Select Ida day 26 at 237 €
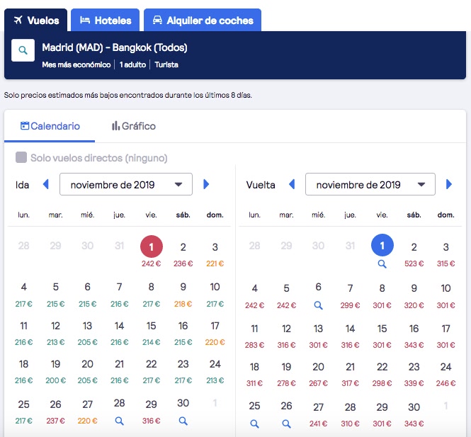The image size is (471, 437). click(55, 412)
